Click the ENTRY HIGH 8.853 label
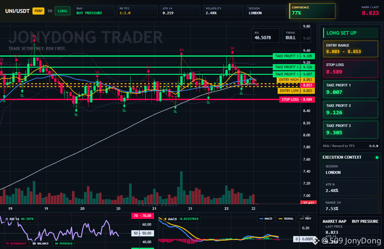Screen dimensions: 384x249 point(296,80)
